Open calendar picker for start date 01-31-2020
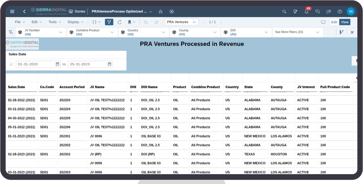This screenshot has width=363, height=184. pos(58,64)
